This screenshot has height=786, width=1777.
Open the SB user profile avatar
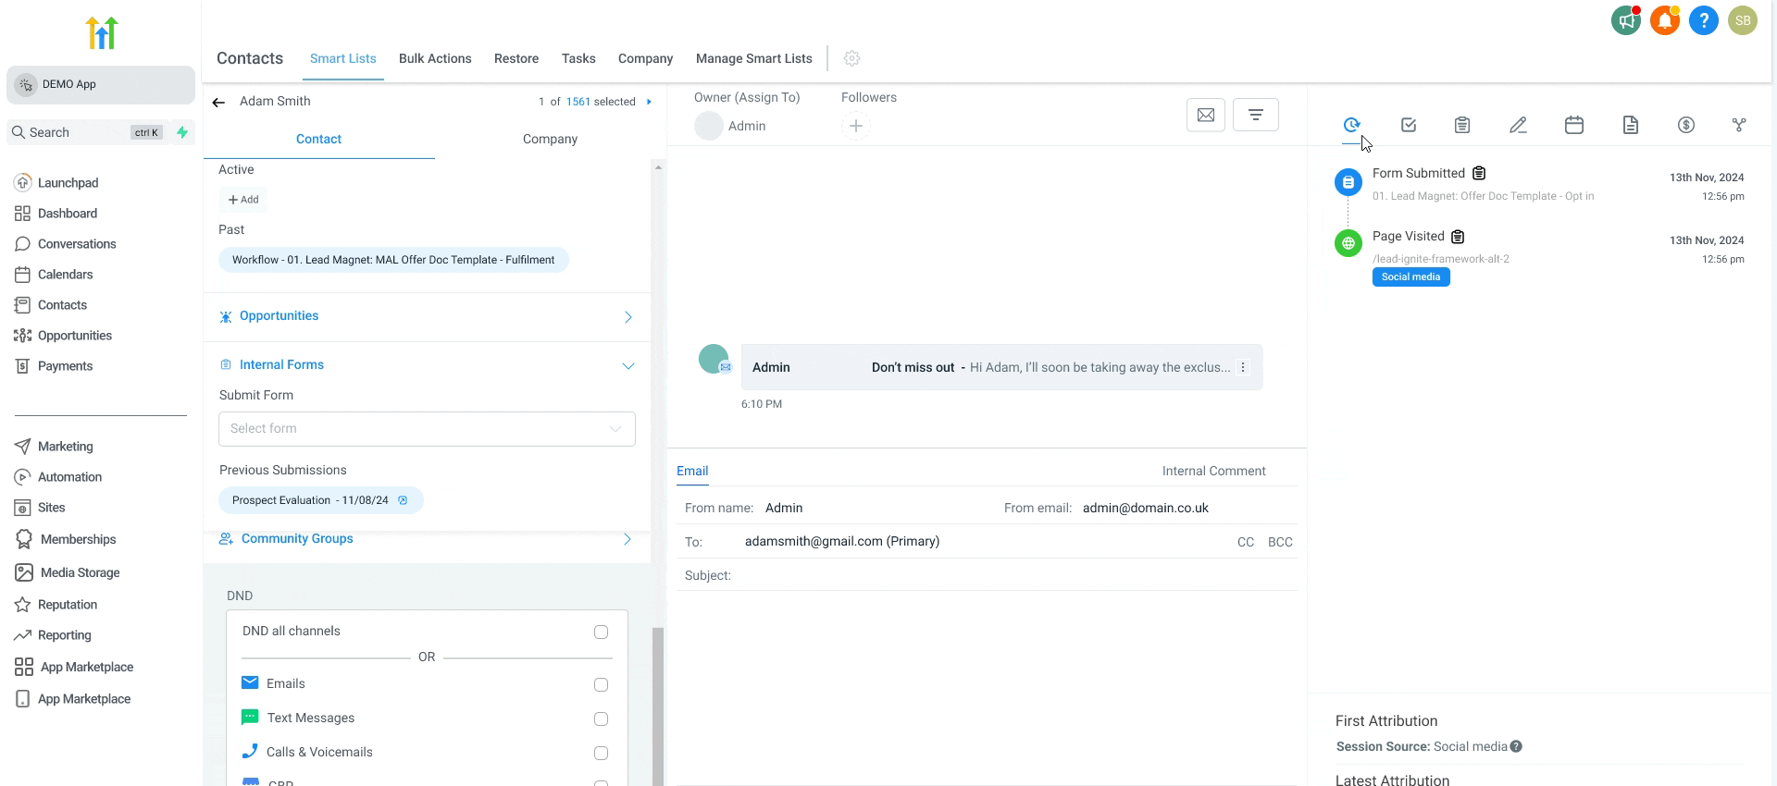pos(1743,20)
